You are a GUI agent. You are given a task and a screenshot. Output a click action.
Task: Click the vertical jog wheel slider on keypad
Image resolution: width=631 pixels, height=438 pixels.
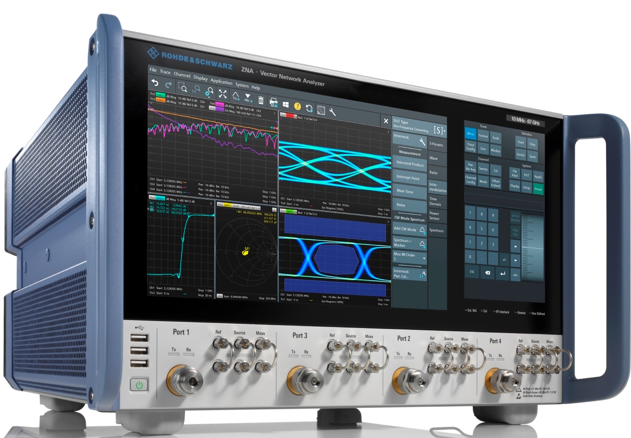[x=533, y=248]
